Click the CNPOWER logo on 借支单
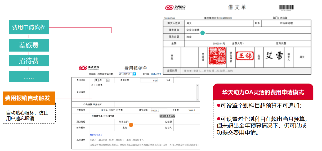This screenshot has width=322, height=151. pos(176,7)
